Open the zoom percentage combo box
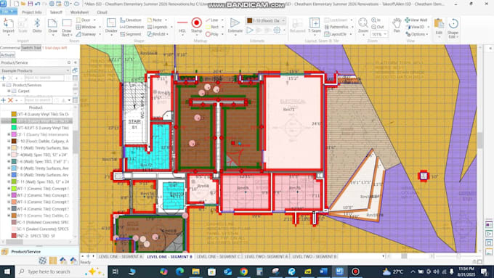494x278 pixels. [379, 34]
